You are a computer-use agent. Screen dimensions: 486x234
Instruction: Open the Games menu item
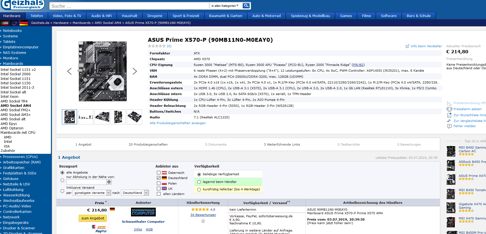tap(346, 16)
